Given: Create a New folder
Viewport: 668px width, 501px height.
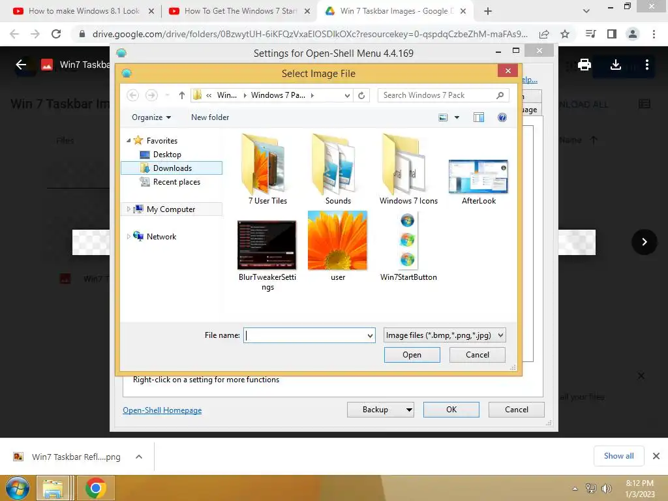Looking at the screenshot, I should click(x=209, y=117).
